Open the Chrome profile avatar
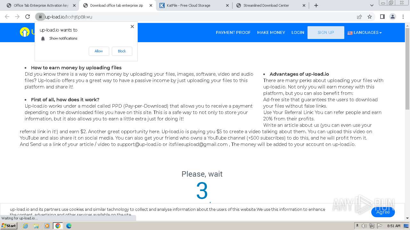Image resolution: width=410 pixels, height=230 pixels. [392, 17]
